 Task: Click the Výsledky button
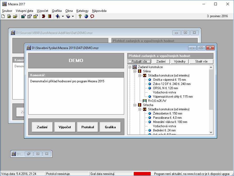[179, 61]
